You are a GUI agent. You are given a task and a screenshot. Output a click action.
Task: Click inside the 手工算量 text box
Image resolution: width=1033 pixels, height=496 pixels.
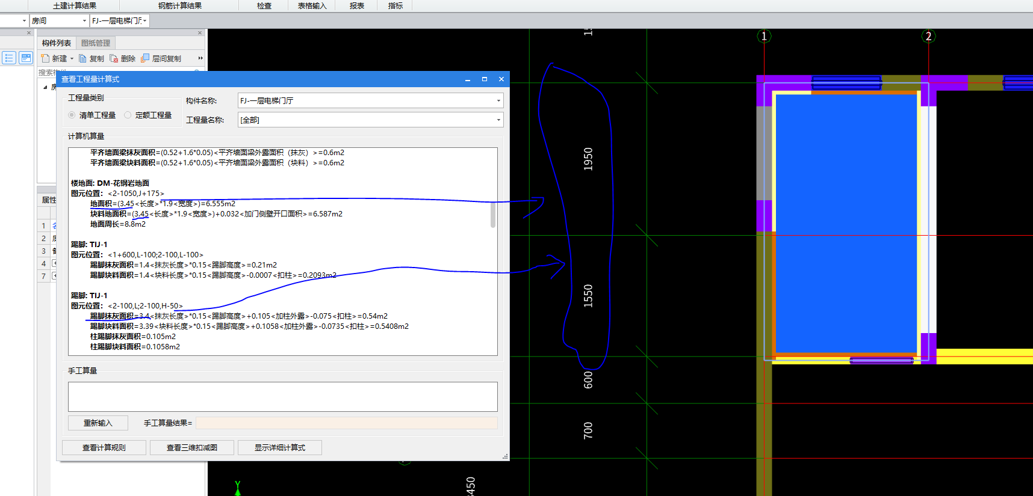click(282, 397)
